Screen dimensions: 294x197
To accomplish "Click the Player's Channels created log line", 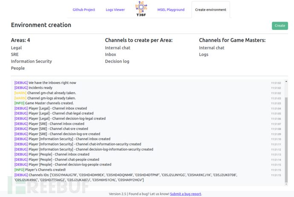I will [x=40, y=170].
